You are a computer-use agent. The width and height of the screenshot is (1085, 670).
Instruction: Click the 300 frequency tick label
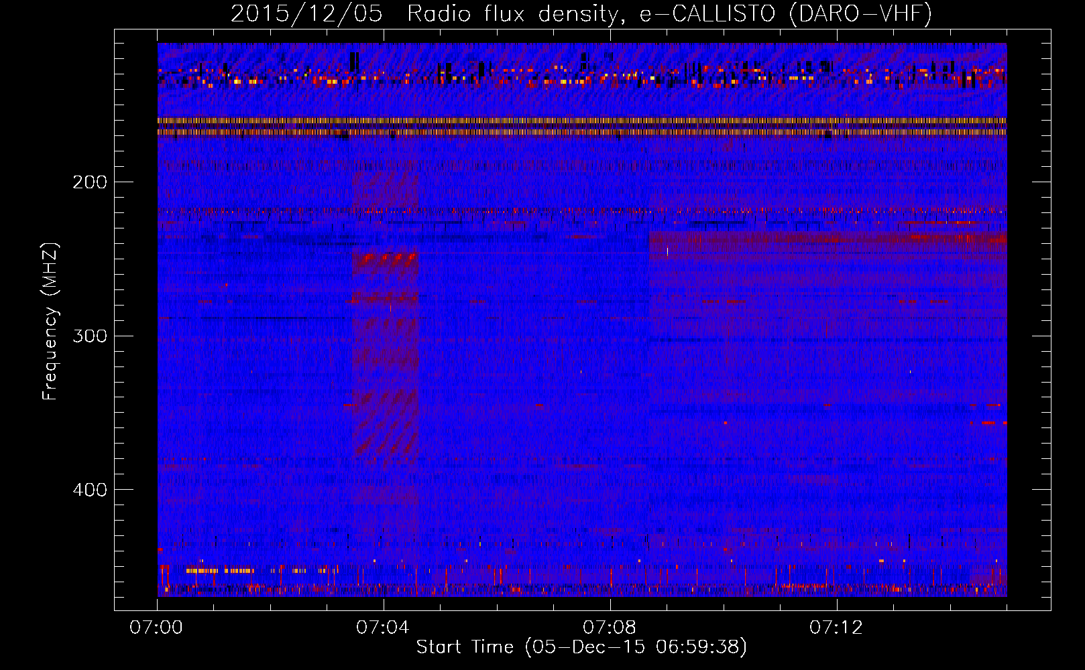(90, 336)
